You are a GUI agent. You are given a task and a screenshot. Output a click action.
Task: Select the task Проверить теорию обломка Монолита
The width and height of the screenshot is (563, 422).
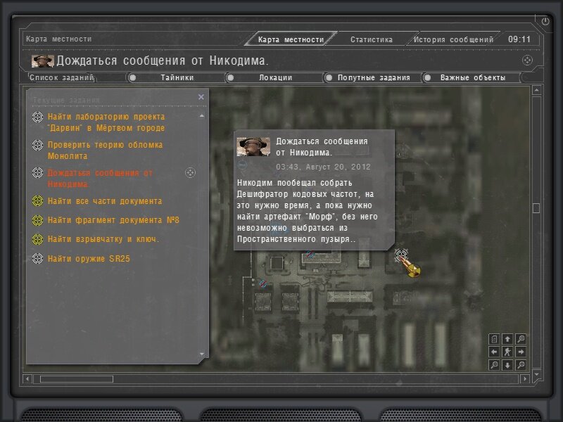point(105,151)
